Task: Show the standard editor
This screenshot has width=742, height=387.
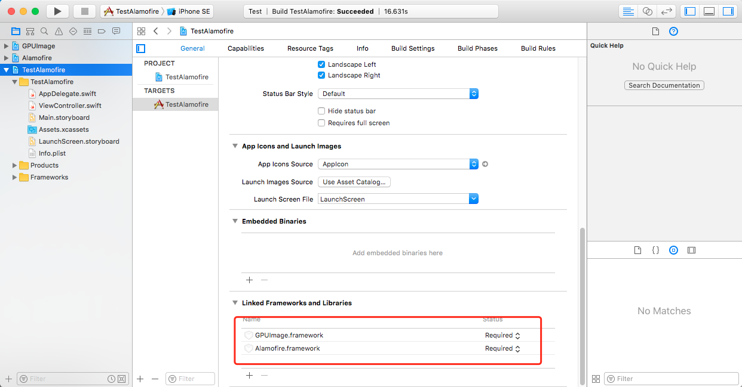Action: tap(628, 11)
